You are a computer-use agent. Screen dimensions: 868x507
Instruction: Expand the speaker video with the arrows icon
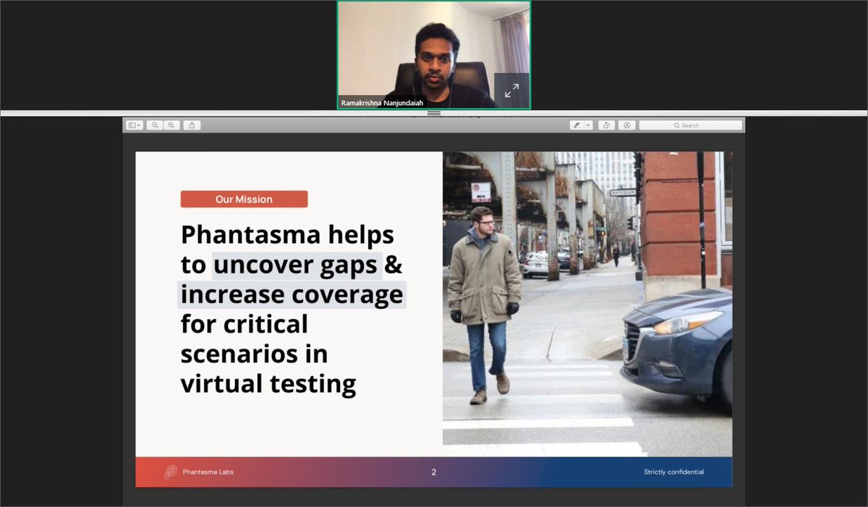[511, 90]
